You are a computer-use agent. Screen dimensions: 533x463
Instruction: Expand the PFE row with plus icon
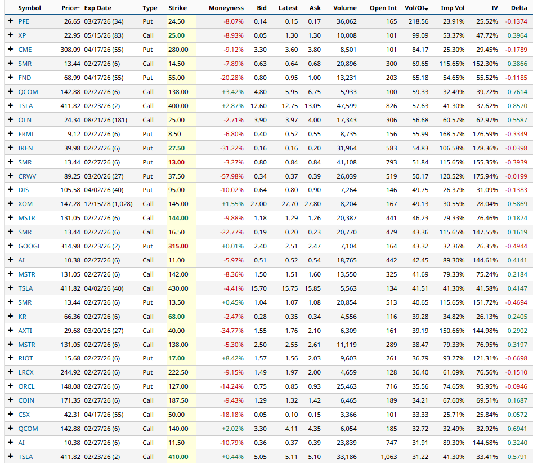click(11, 21)
